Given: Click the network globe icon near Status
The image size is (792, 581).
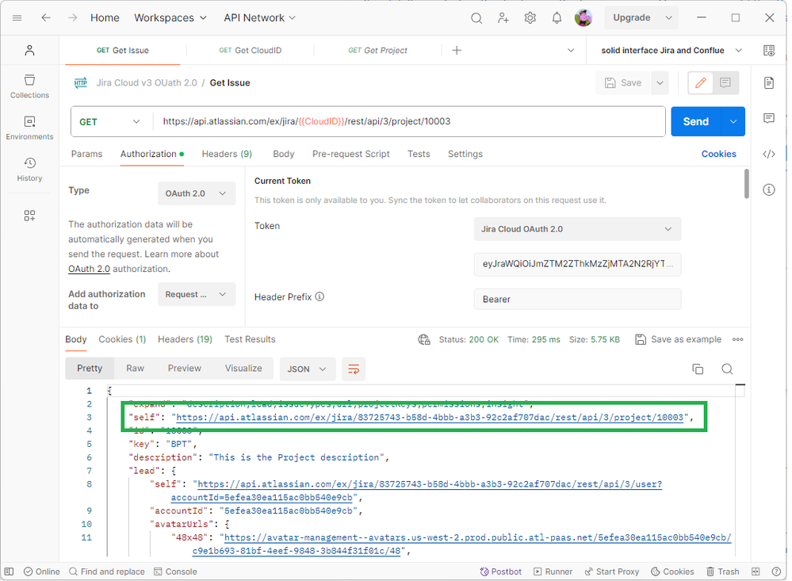Looking at the screenshot, I should (424, 339).
